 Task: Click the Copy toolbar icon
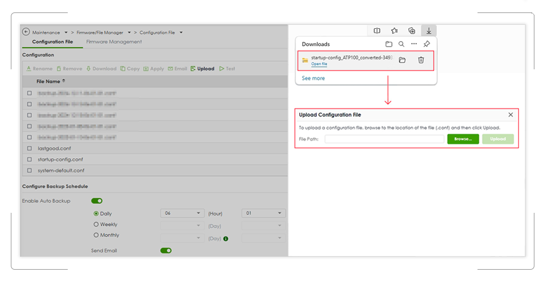click(x=122, y=69)
